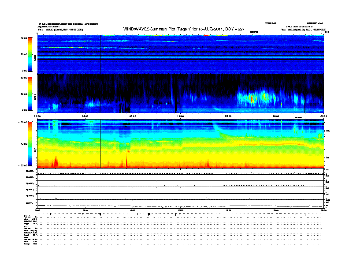
Task: Select the 10 frequency label on TNR right axis
Action: coord(327,158)
